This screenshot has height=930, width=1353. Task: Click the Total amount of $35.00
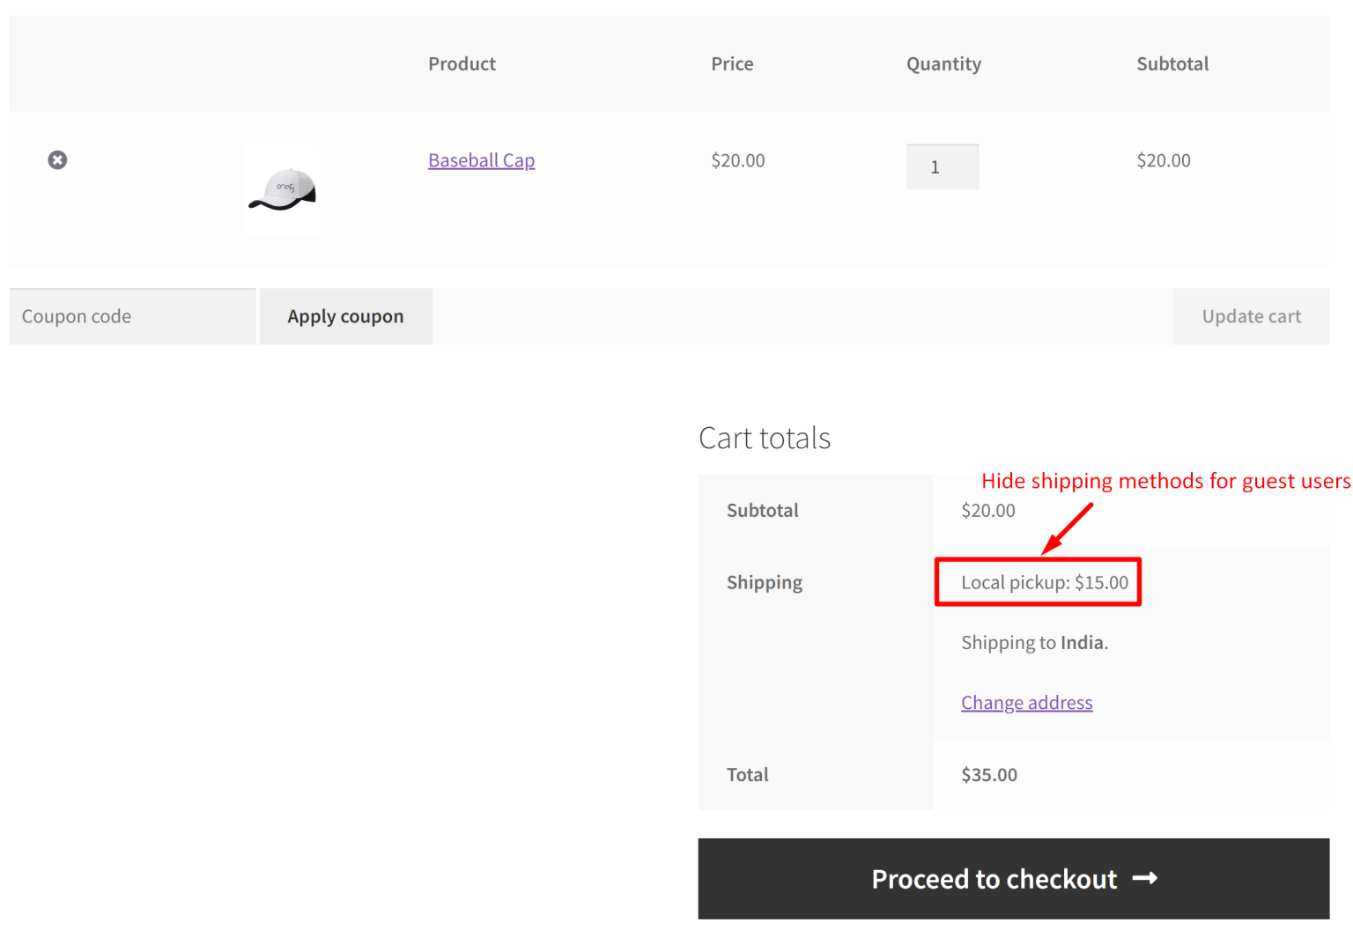(988, 774)
